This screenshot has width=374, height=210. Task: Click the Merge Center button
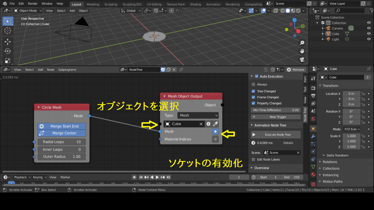click(62, 133)
